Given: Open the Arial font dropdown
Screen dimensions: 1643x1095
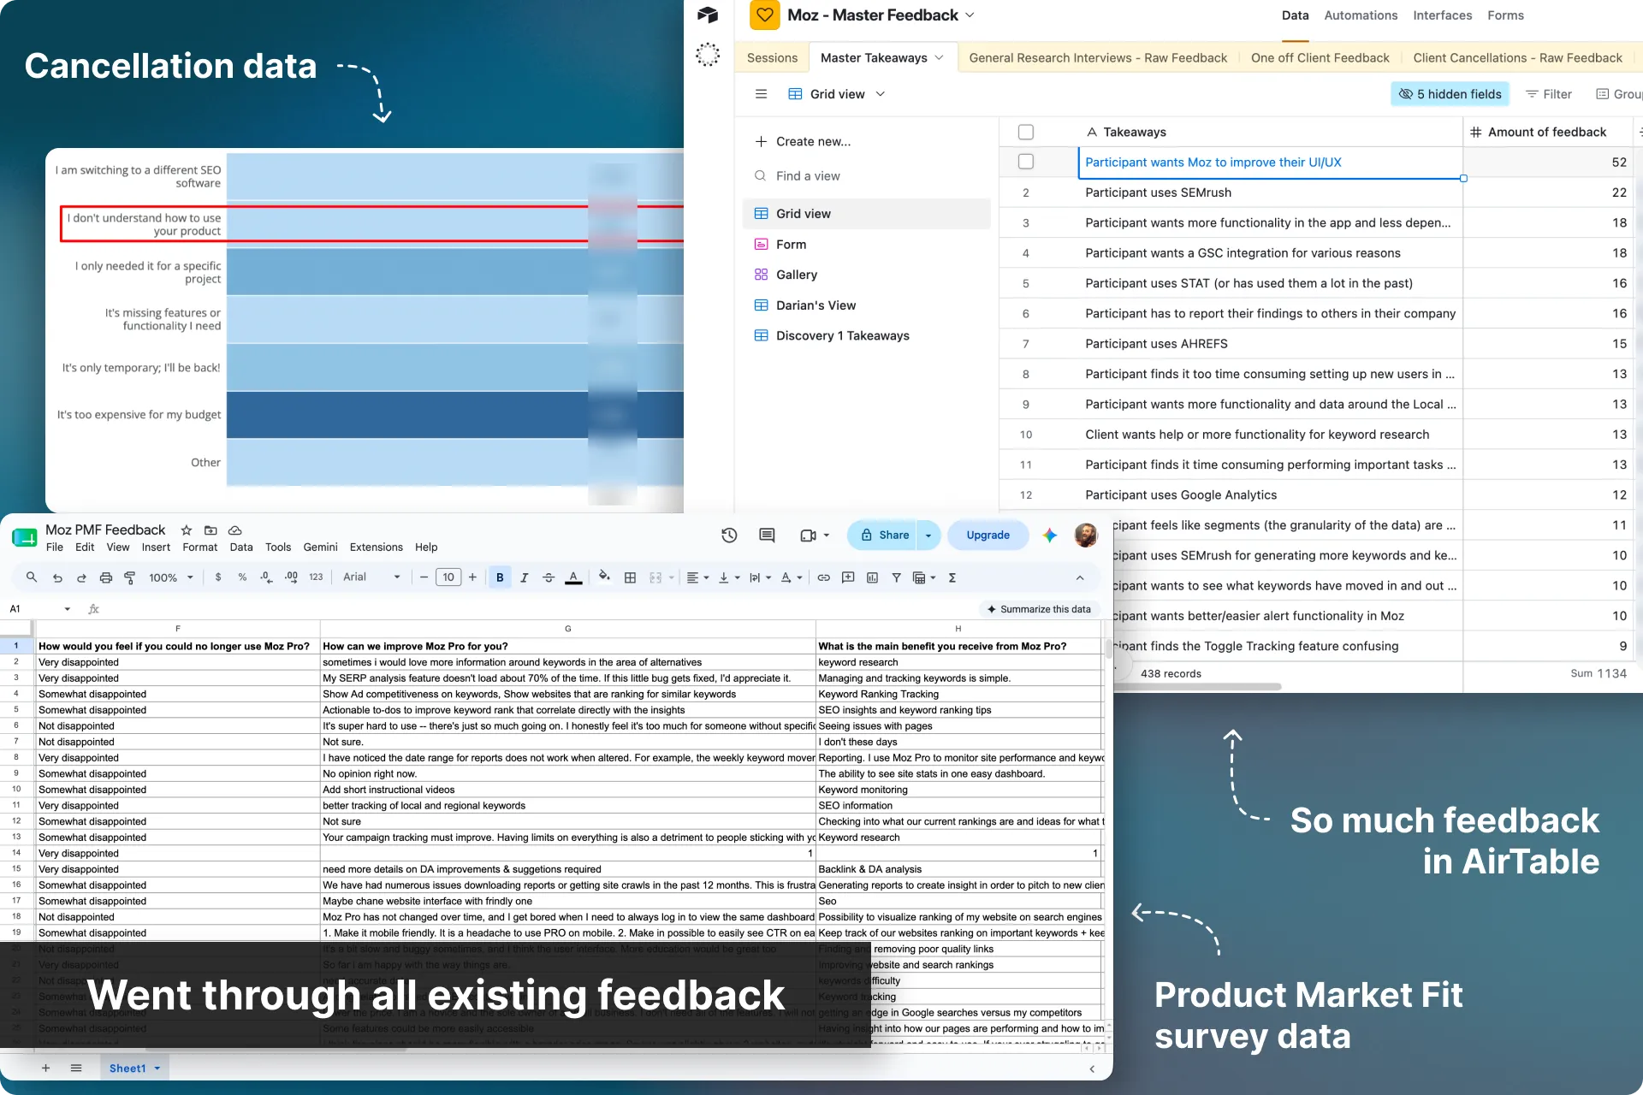Looking at the screenshot, I should coord(371,577).
